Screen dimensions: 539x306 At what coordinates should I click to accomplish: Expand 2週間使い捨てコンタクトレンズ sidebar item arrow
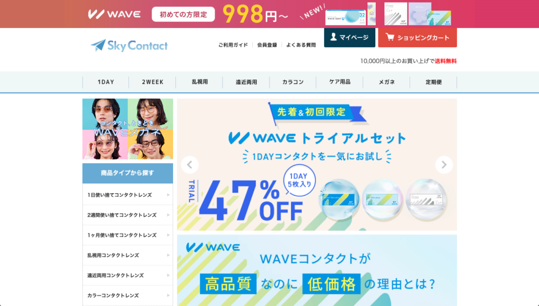click(x=168, y=215)
